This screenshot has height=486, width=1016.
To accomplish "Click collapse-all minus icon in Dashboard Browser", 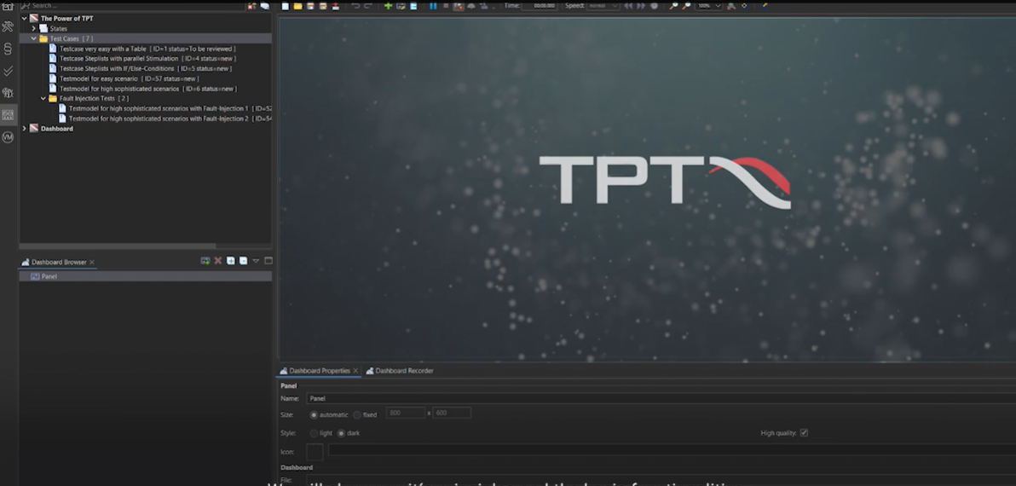I will [x=243, y=261].
